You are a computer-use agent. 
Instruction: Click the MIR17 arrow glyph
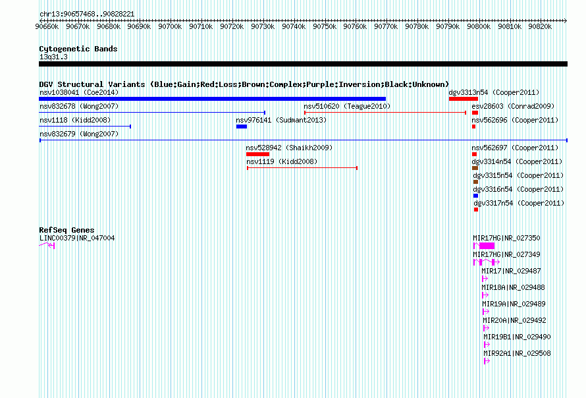coord(485,279)
